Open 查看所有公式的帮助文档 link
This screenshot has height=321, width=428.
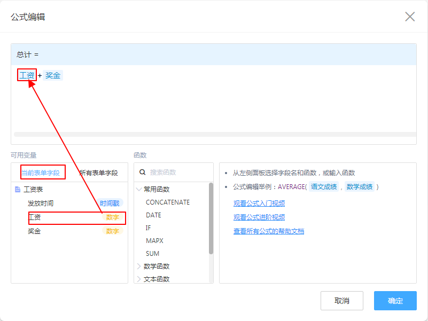268,231
